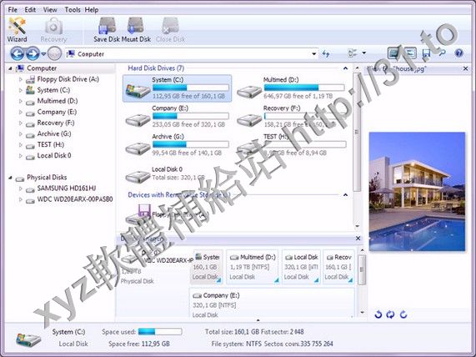Click System (C:) usage bar
476x357 pixels.
tap(190, 88)
